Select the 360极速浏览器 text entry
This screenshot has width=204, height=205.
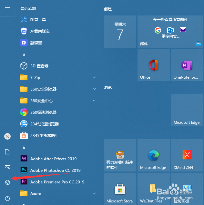[x=44, y=112]
